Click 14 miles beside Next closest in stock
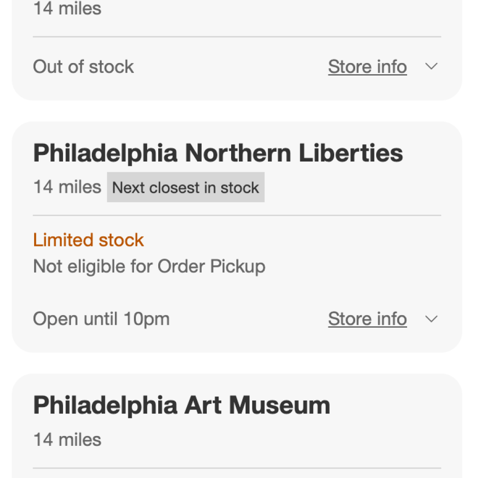Screen dimensions: 478x478 67,188
